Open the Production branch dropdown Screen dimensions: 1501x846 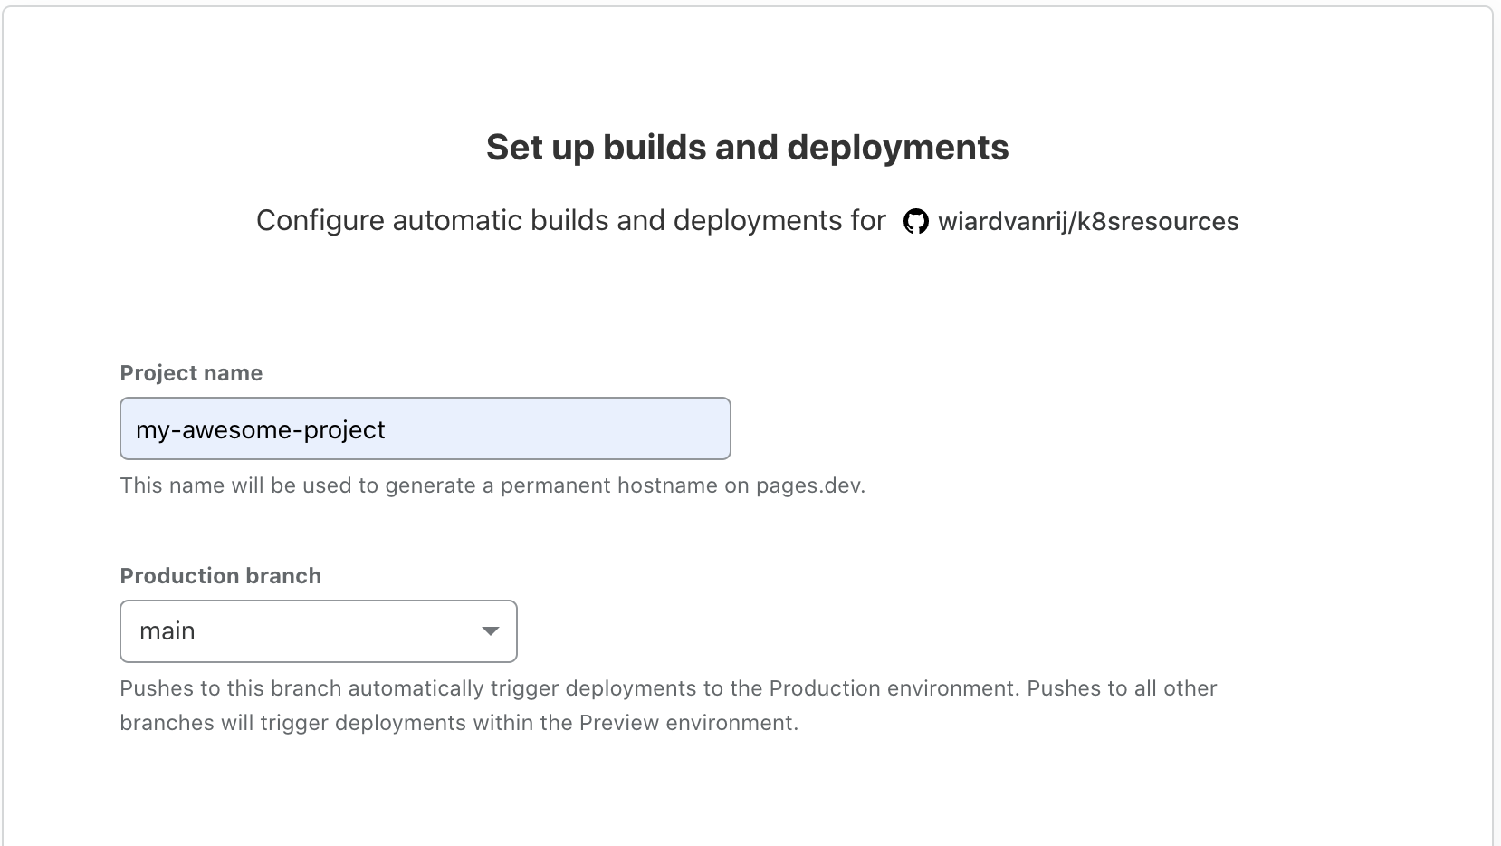(319, 631)
